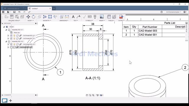
Task: Select the Center Mark Pattern tool
Action: click(x=50, y=17)
